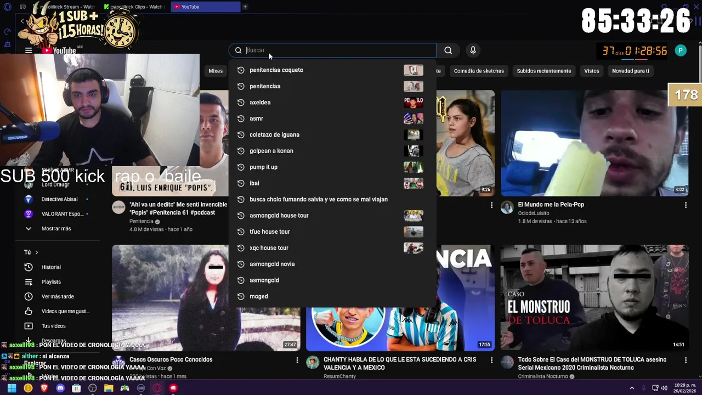Click the browser back arrow
The width and height of the screenshot is (702, 395).
tap(22, 21)
